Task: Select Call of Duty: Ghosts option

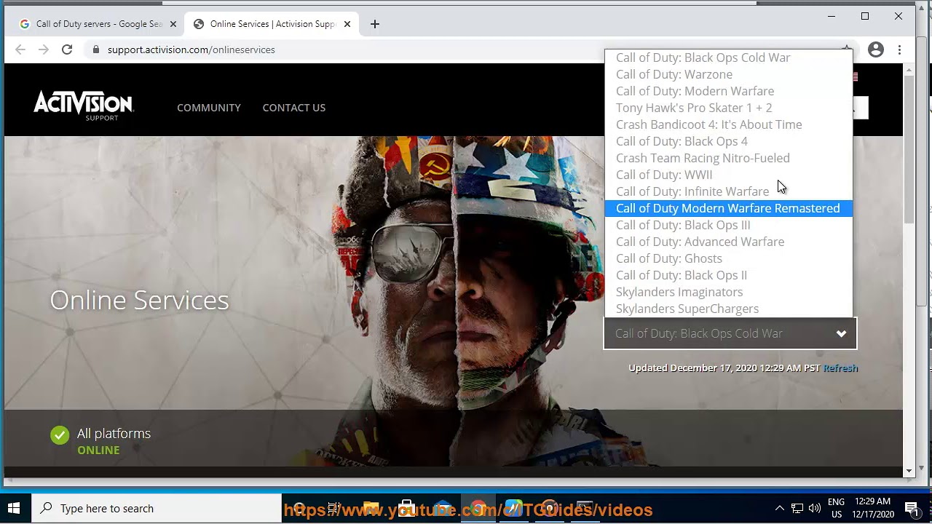Action: tap(728, 258)
